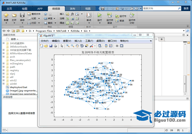Open Figure 1's 工具(T) menu
192x134 pixels.
point(89,41)
